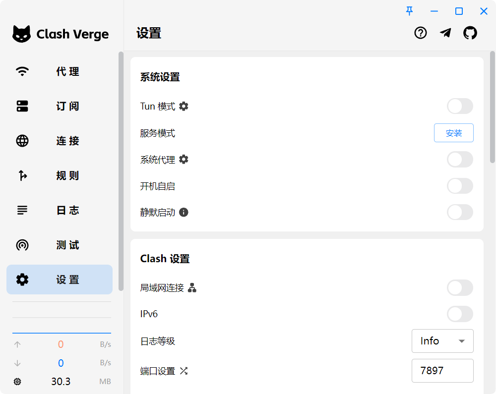Toggle 开机自启 for startup launch
The width and height of the screenshot is (496, 394).
(460, 186)
